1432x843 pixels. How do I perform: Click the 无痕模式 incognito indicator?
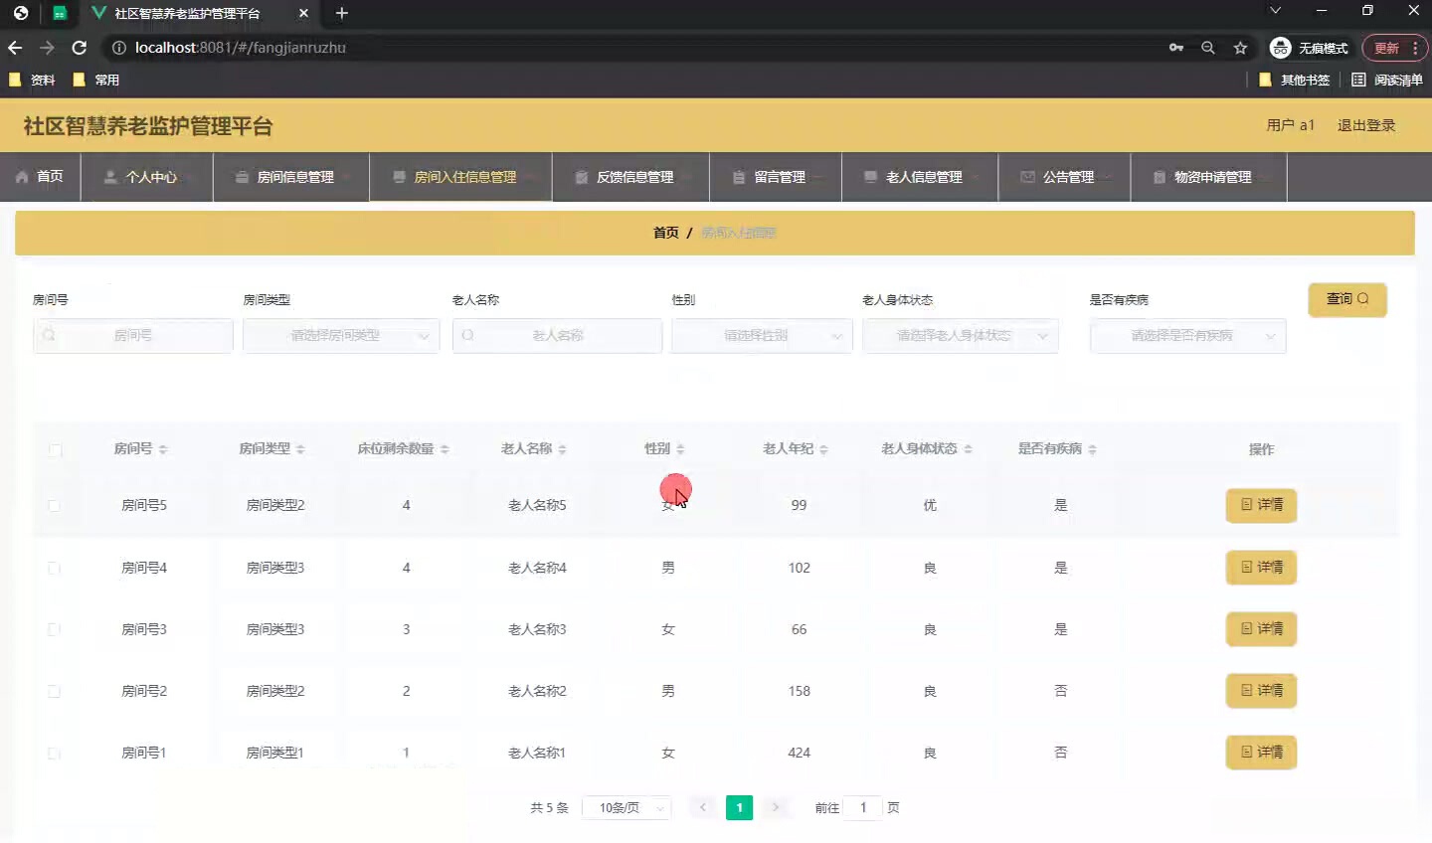[1309, 48]
